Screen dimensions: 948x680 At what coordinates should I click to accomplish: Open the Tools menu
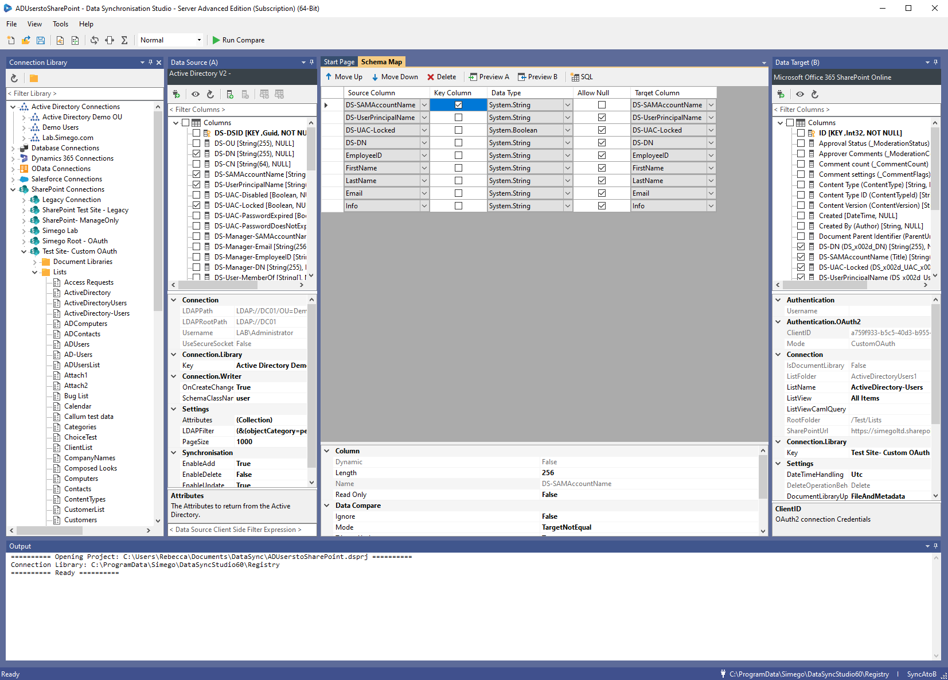pos(60,24)
